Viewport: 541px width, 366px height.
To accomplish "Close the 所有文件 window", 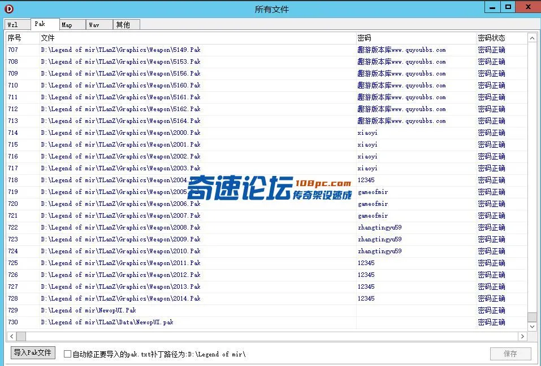I will tap(528, 7).
